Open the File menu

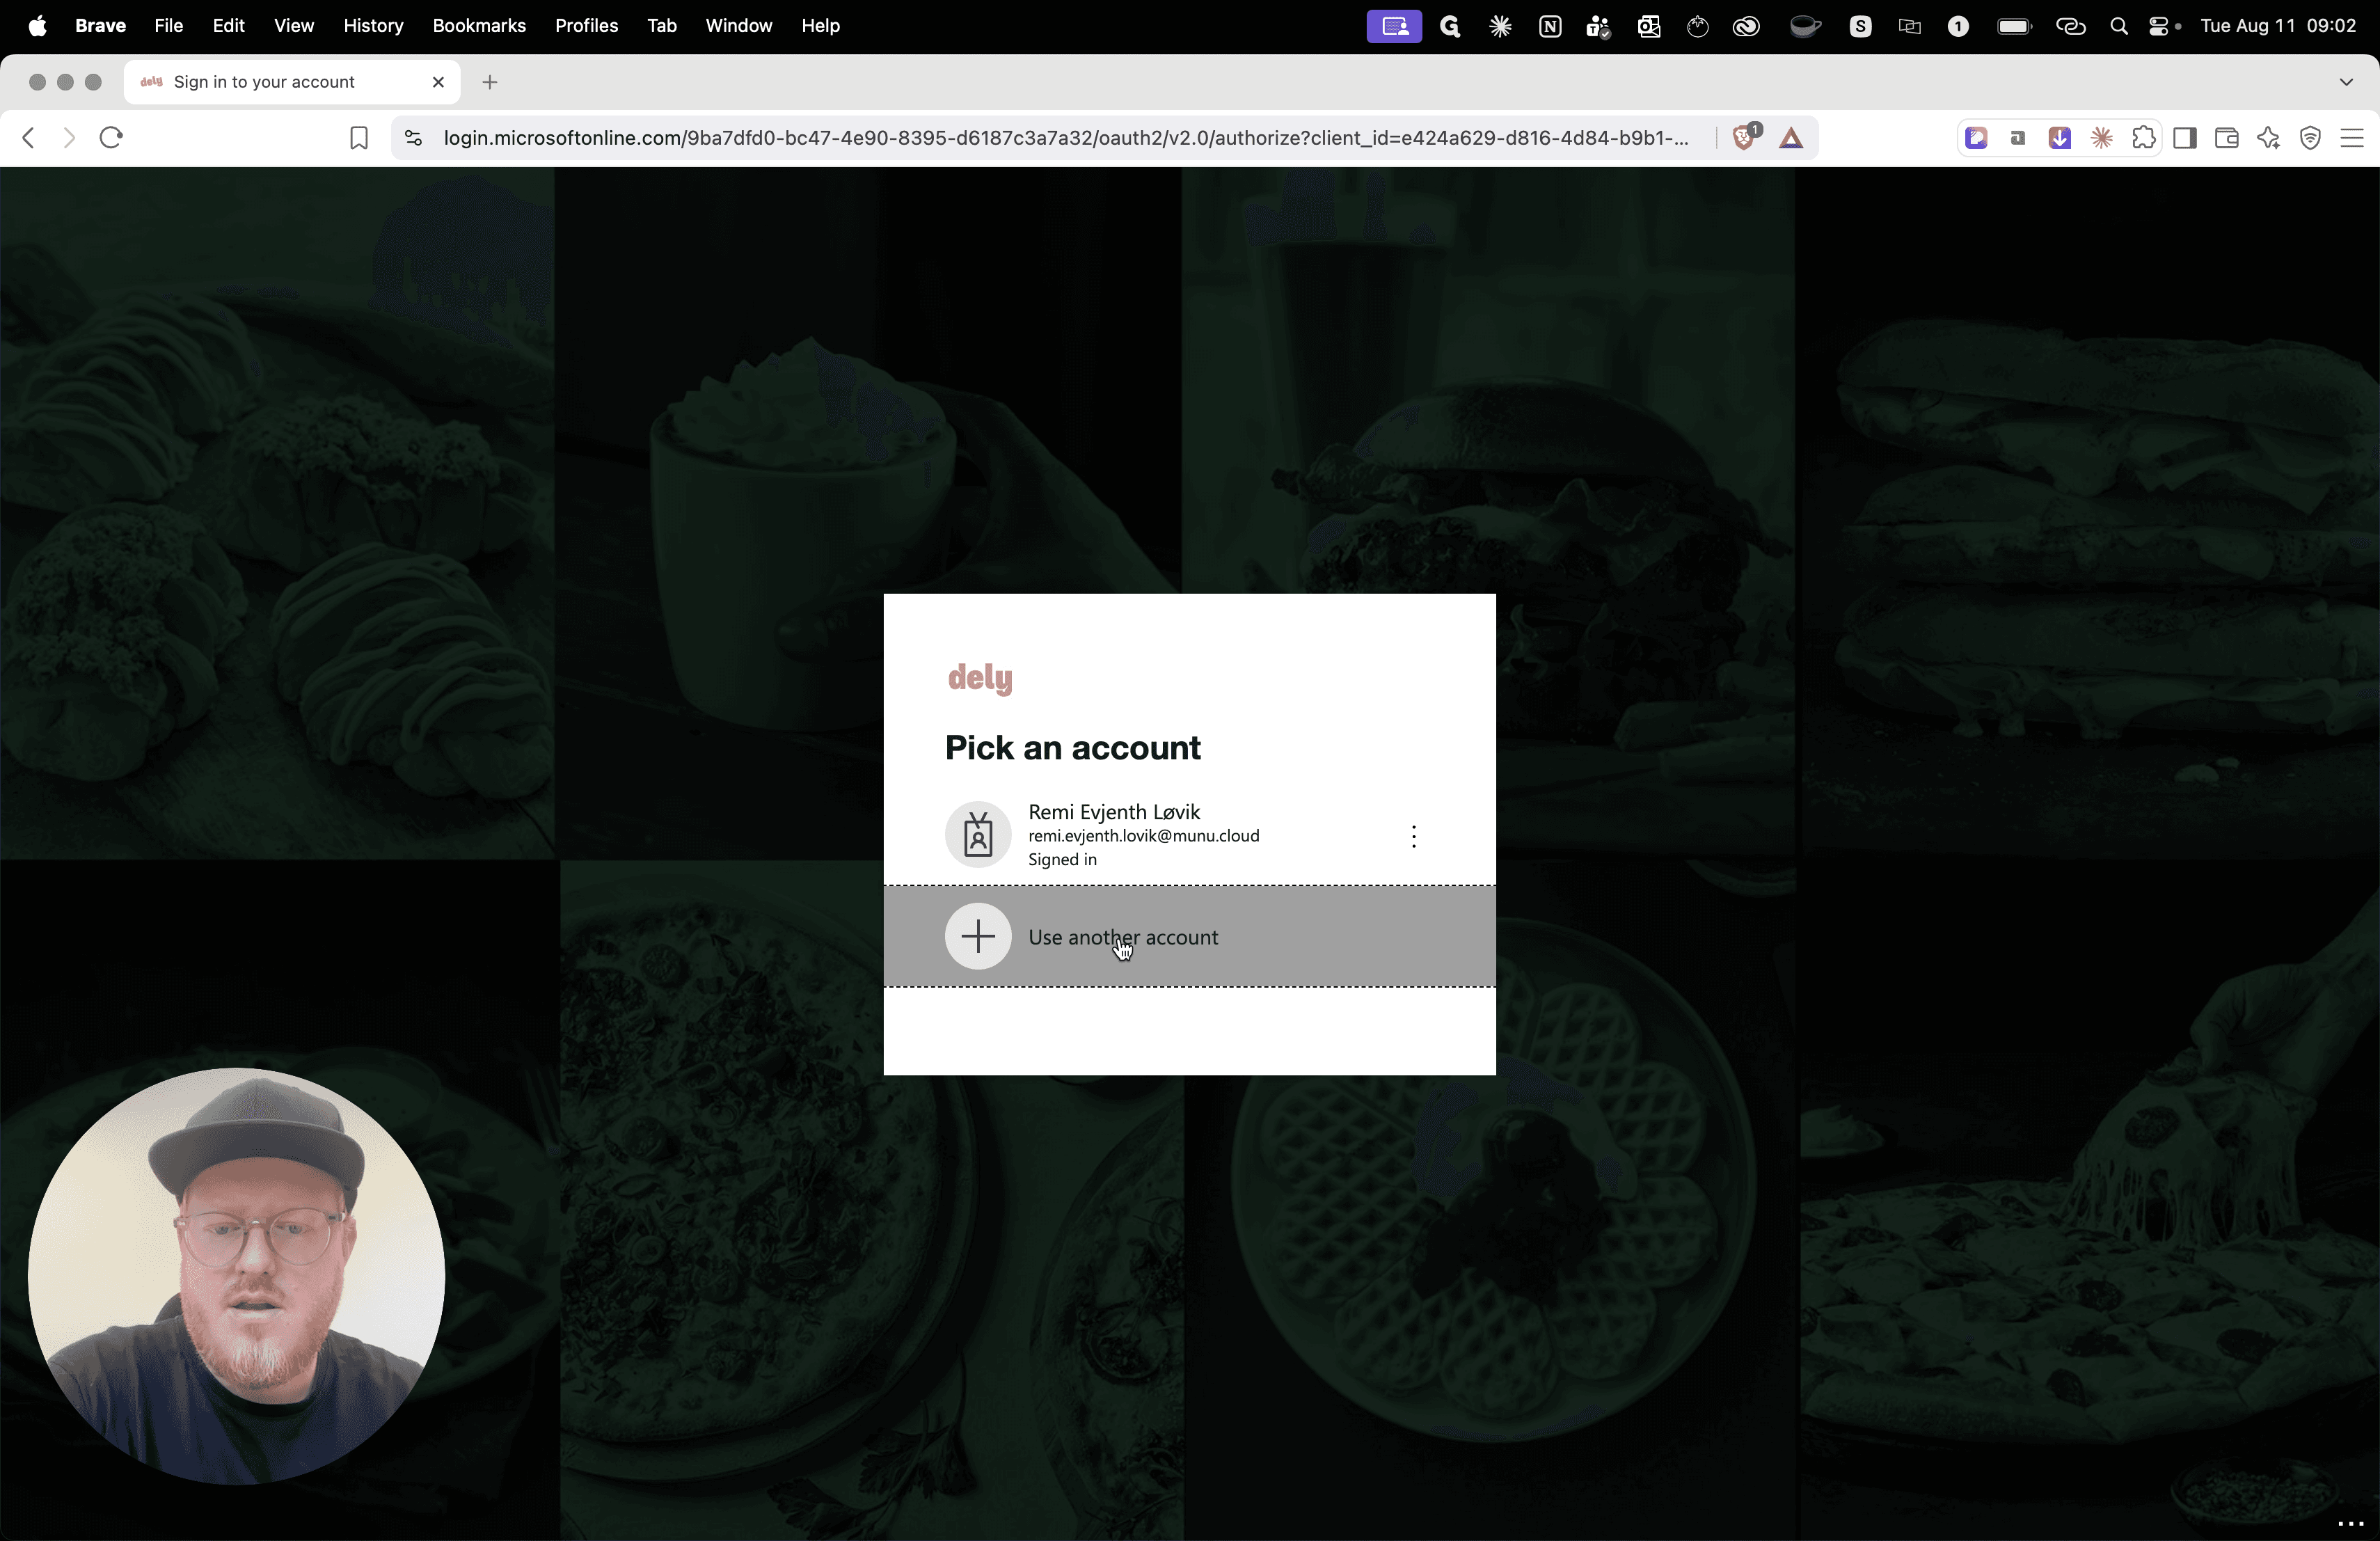pyautogui.click(x=168, y=26)
